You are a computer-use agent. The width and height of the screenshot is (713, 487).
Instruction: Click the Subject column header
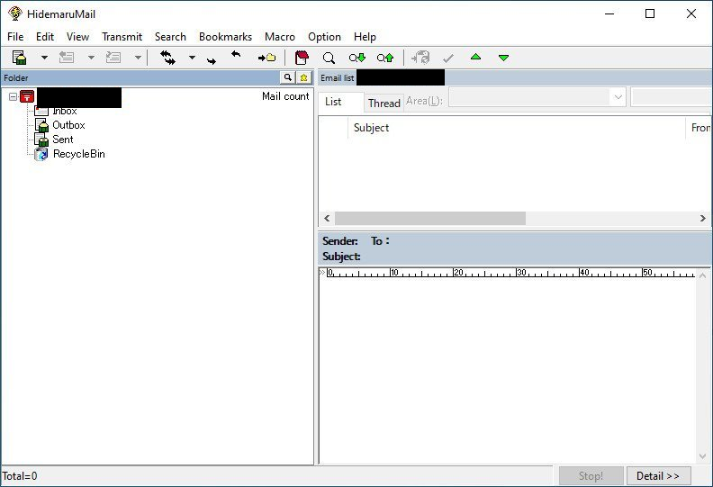click(x=516, y=128)
